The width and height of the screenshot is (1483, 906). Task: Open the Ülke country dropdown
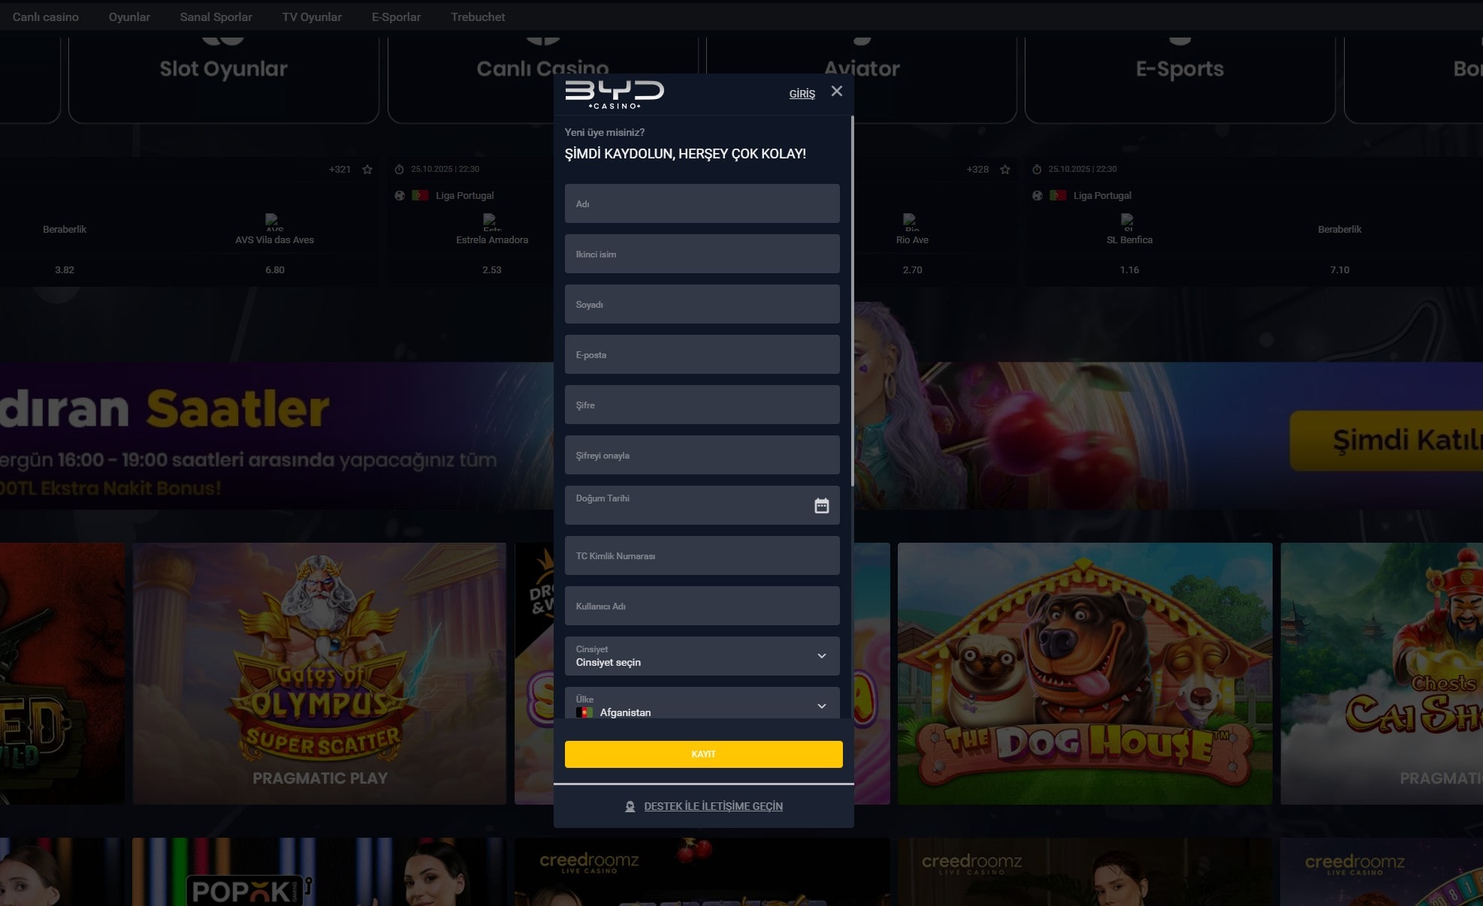point(702,706)
